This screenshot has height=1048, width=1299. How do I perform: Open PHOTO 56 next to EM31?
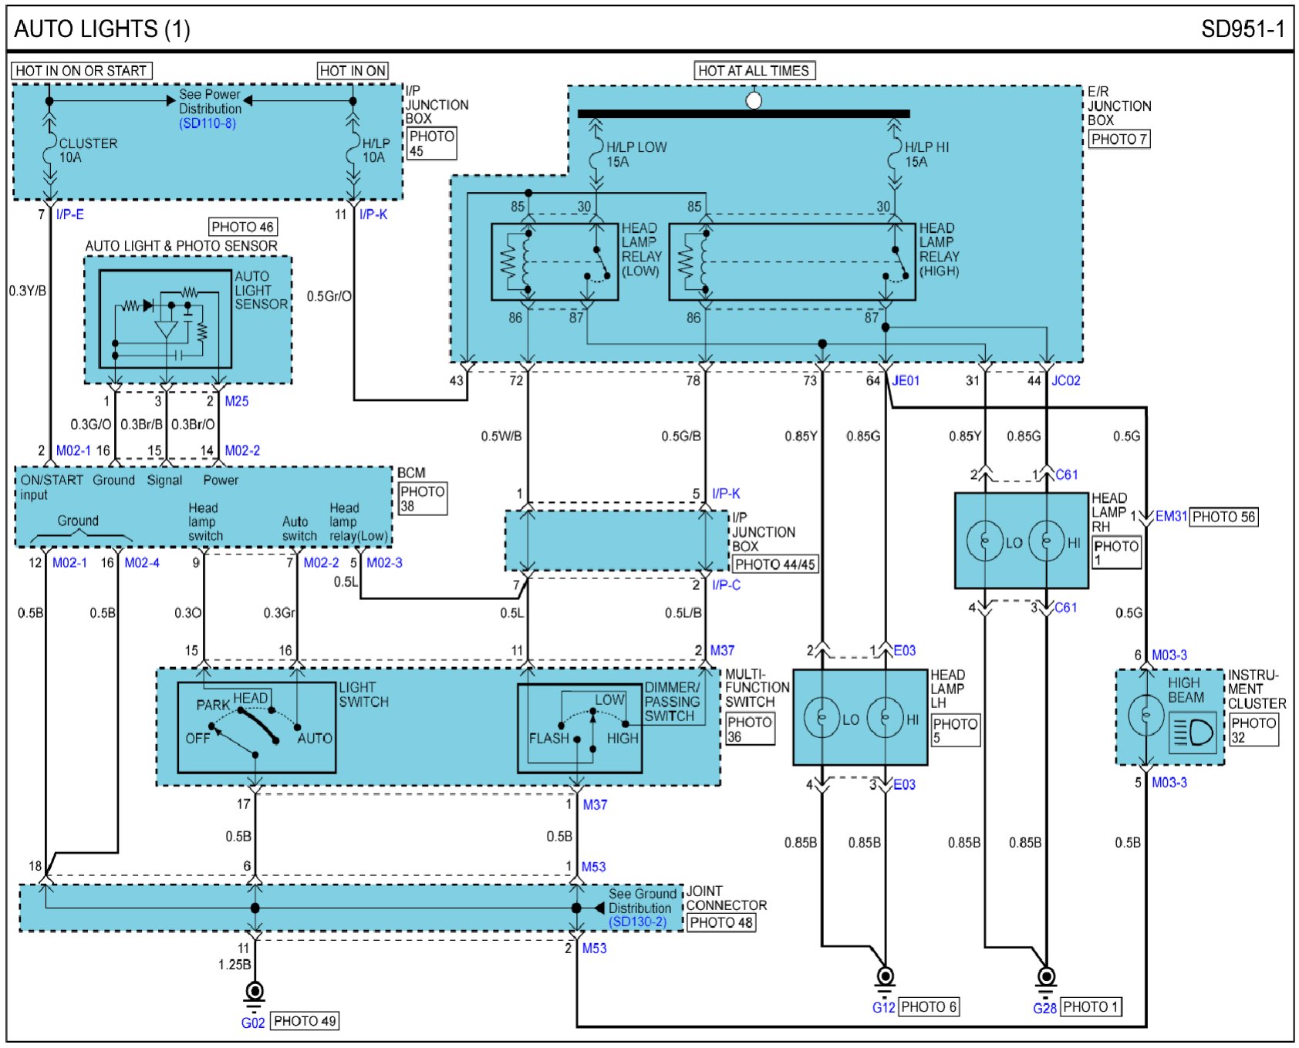point(1223,517)
